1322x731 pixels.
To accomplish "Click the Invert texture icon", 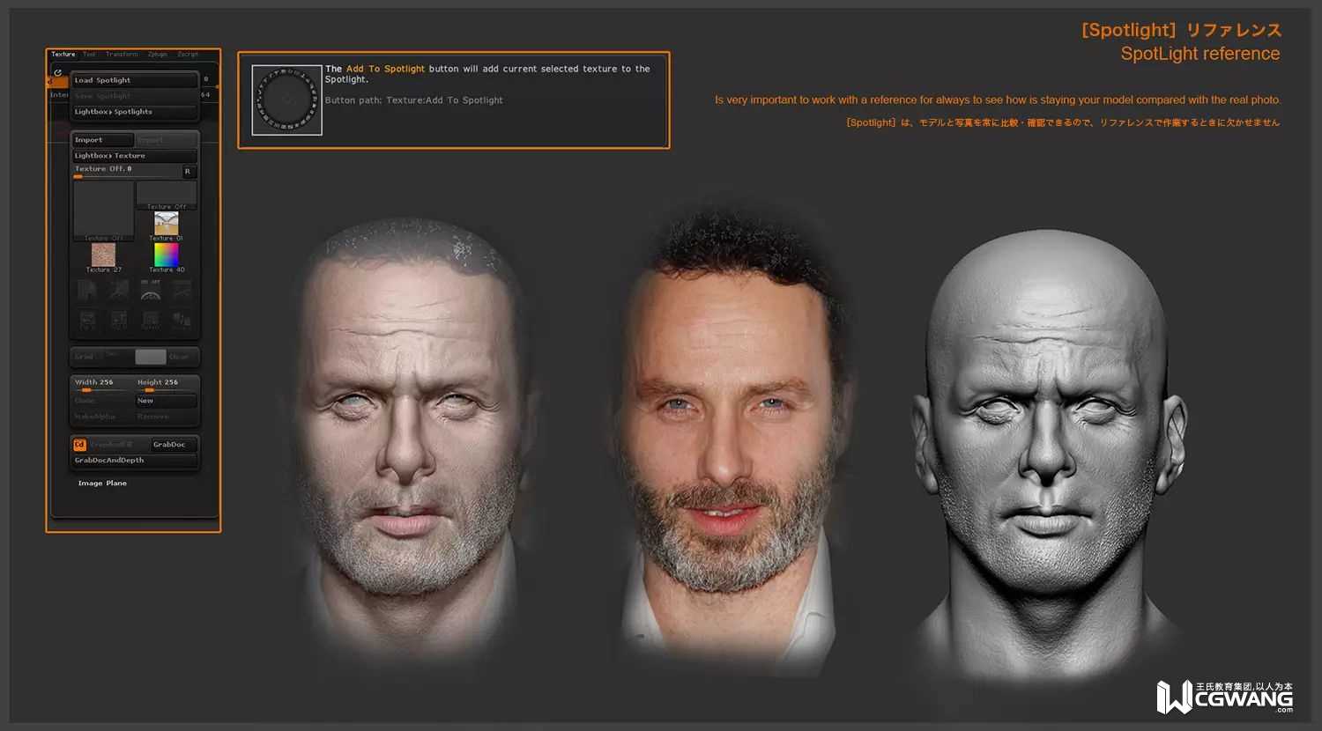I will (x=182, y=320).
